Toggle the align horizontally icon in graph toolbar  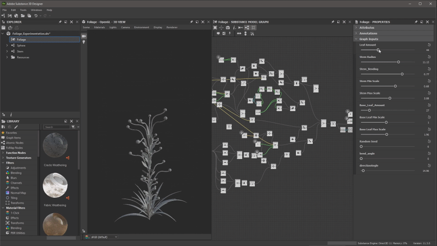click(239, 33)
